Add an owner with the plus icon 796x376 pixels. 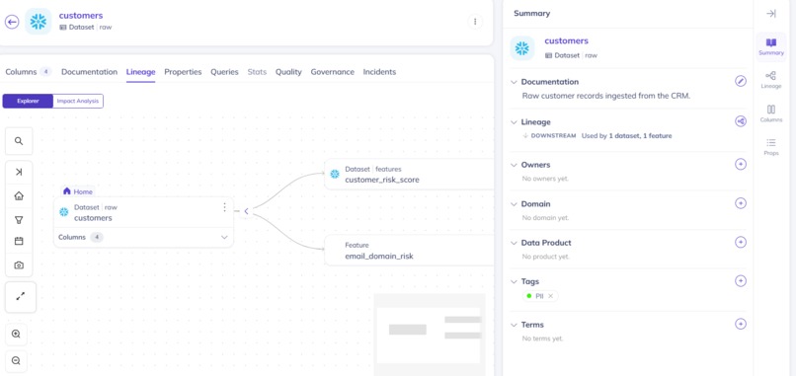(741, 165)
